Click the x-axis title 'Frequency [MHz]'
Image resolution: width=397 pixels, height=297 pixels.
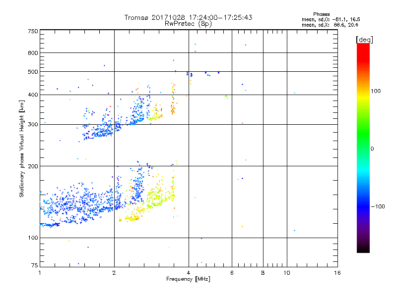(188, 279)
